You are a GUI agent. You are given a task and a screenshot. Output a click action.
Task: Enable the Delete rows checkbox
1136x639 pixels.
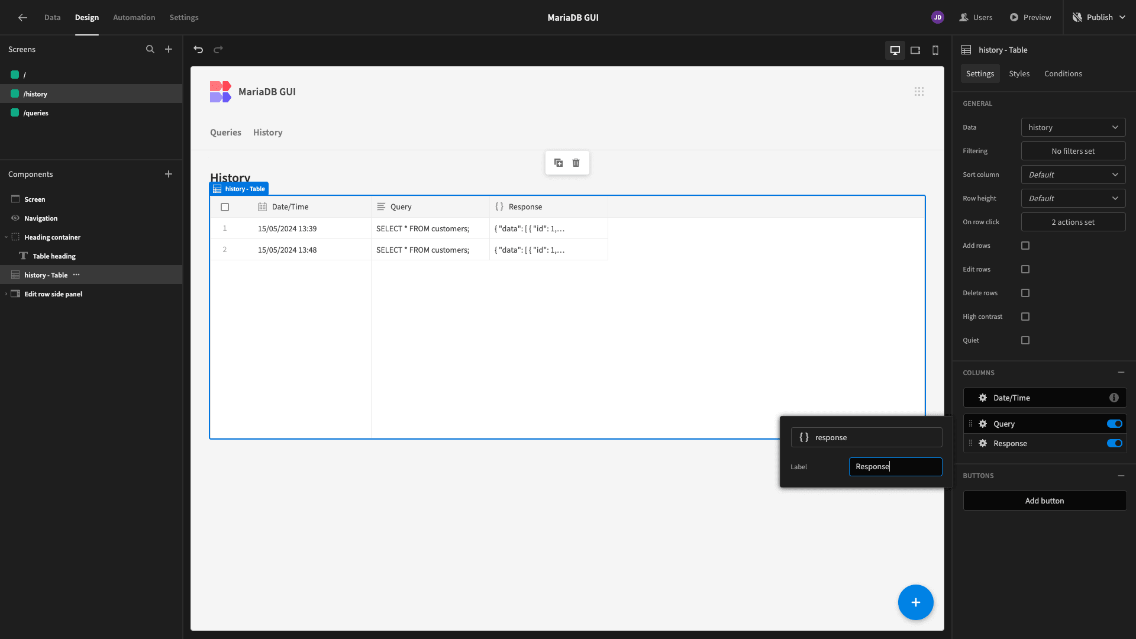point(1025,293)
